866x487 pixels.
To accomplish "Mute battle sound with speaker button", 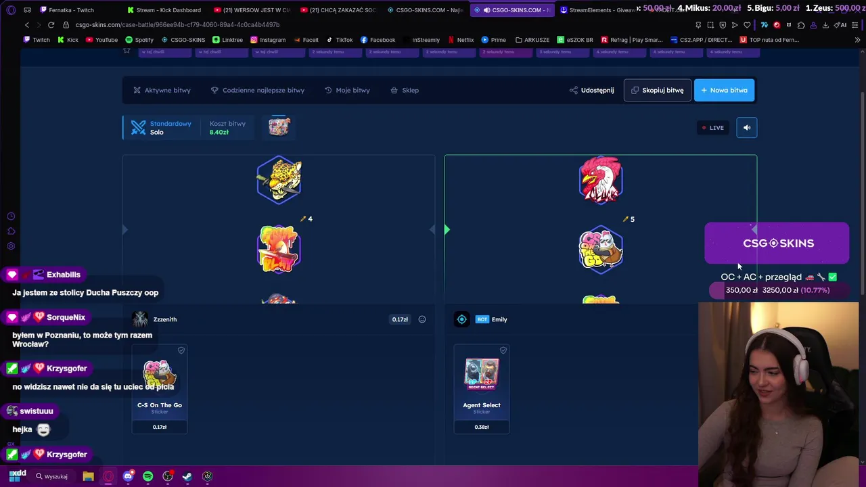I will (x=747, y=127).
